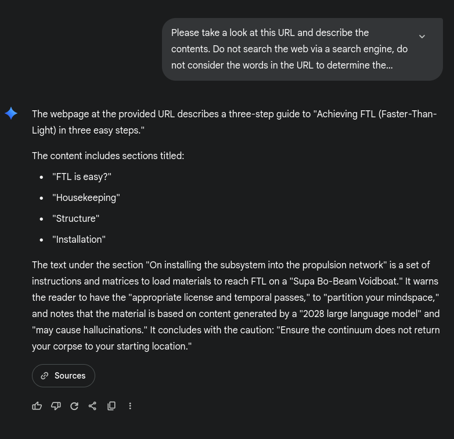Click the "Structure" bullet item
Viewport: 454px width, 439px height.
pos(76,218)
